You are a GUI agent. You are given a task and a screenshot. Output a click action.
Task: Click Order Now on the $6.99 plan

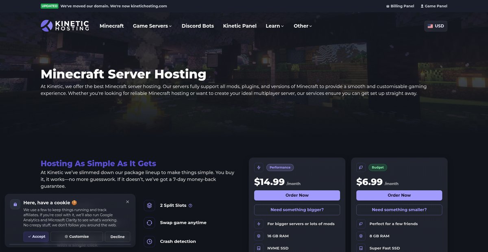(399, 196)
